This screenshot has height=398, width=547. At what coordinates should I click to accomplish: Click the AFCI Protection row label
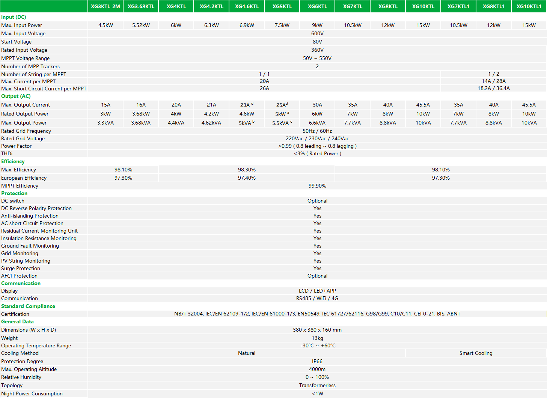click(x=19, y=276)
